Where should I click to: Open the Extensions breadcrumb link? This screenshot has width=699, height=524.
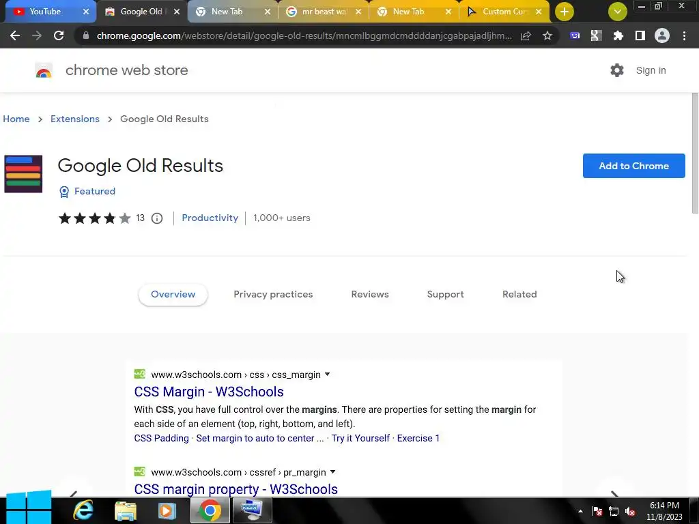pos(75,119)
